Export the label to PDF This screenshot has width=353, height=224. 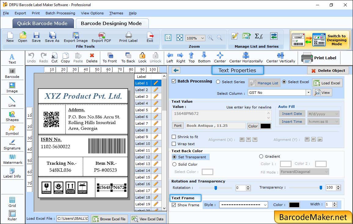tap(101, 37)
